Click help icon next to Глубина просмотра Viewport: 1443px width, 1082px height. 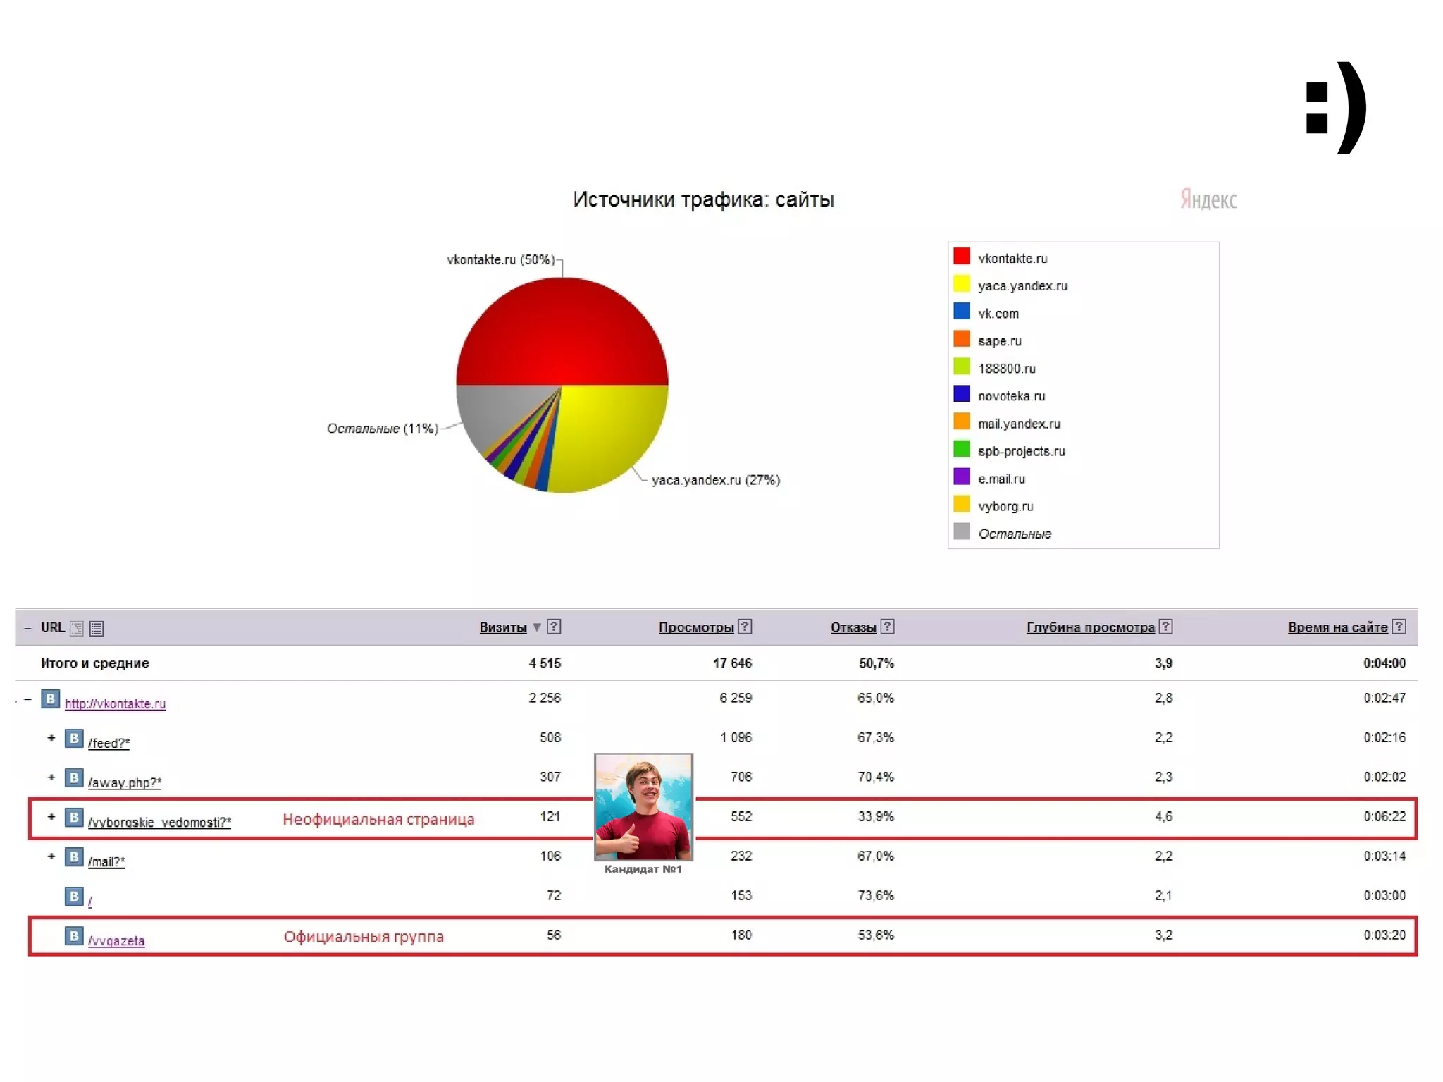click(1166, 626)
